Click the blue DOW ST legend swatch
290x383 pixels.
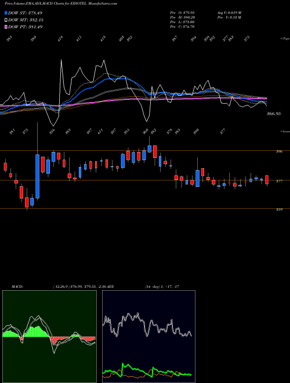(6, 13)
